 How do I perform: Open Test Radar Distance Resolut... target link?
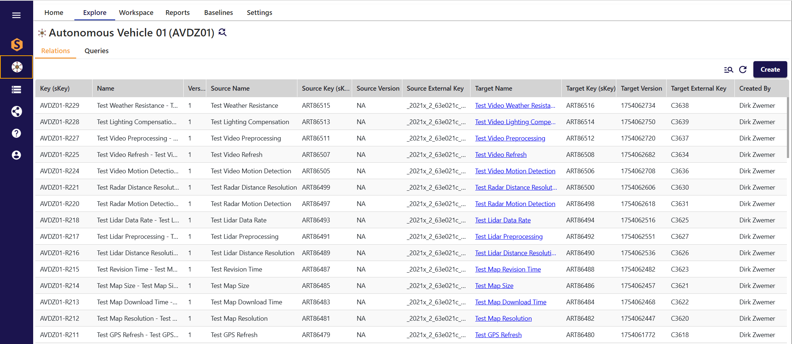click(516, 187)
